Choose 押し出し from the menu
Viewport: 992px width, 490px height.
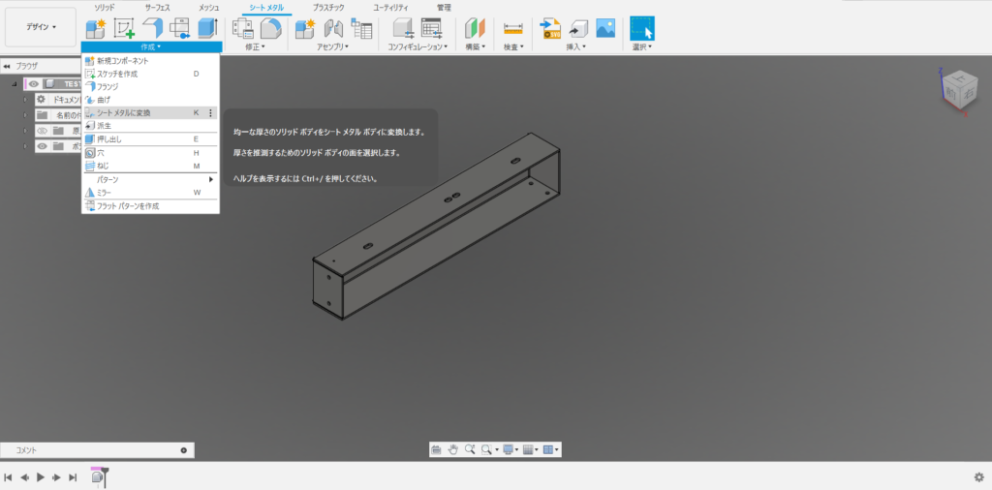click(150, 139)
